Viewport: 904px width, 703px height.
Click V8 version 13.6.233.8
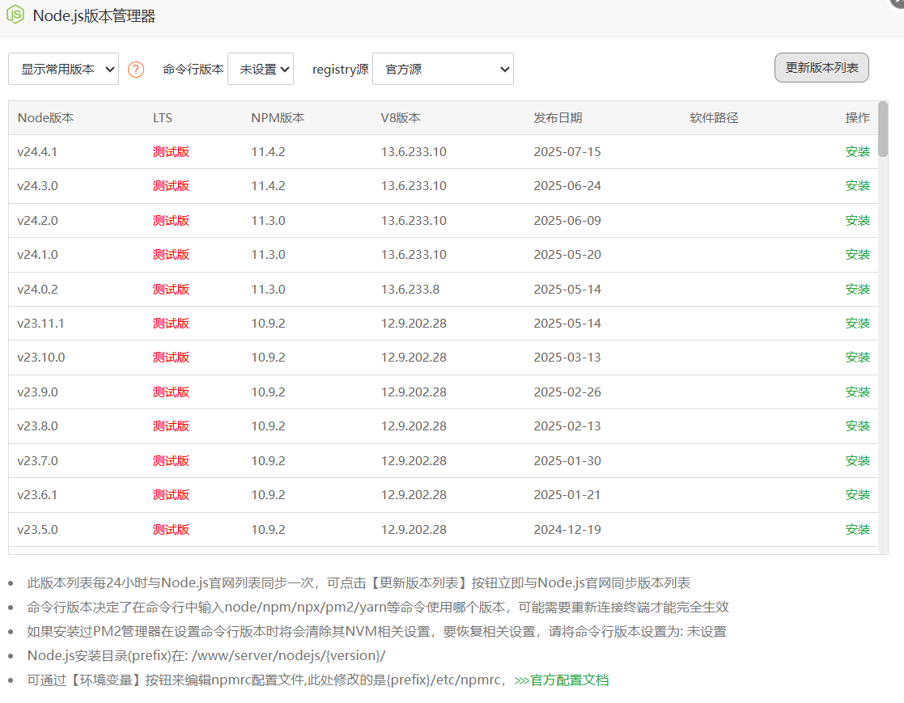point(410,289)
